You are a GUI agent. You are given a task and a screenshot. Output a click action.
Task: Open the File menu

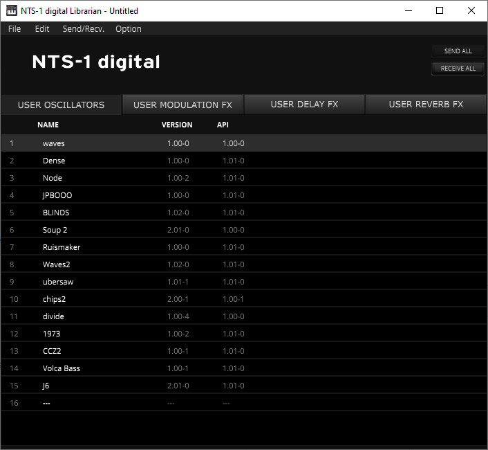[15, 29]
